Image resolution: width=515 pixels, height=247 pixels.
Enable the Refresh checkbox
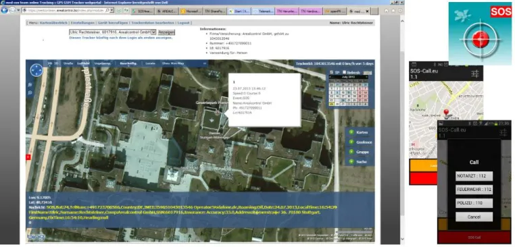pyautogui.click(x=344, y=72)
